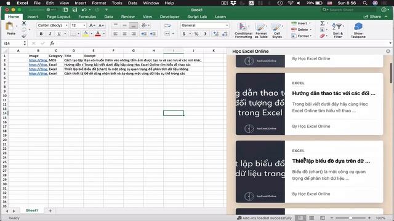This screenshot has height=221, width=394.
Task: Open the Formulas ribbon tab
Action: pos(87,17)
